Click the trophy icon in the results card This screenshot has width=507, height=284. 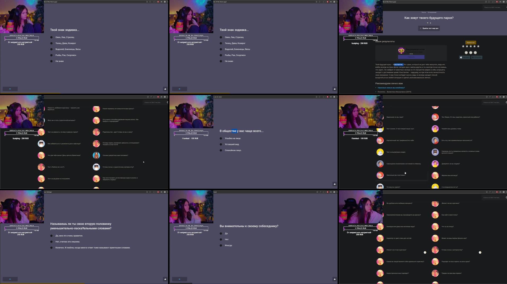tap(401, 50)
